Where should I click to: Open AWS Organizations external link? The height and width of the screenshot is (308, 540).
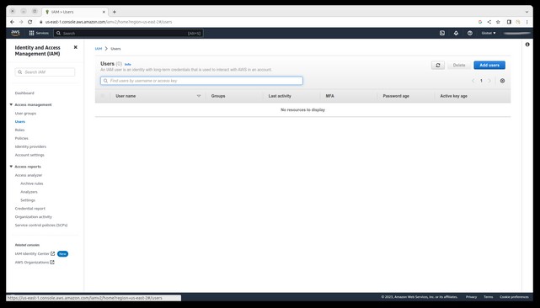(35, 263)
